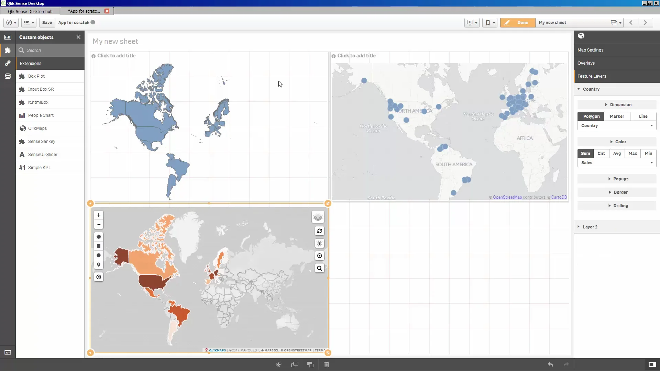
Task: Open the Custom objects Extensions panel icon
Action: click(8, 50)
